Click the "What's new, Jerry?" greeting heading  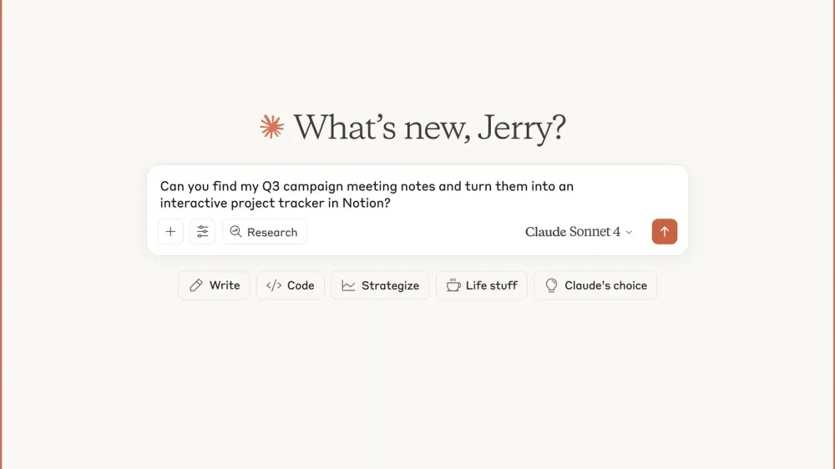[429, 127]
